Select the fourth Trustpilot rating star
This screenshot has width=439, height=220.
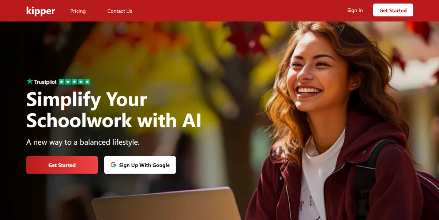coord(81,82)
